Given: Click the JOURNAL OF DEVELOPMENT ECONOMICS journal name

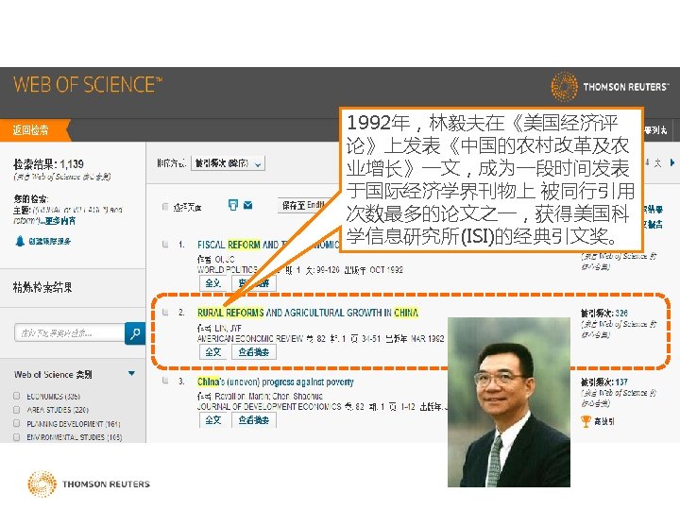Looking at the screenshot, I should 269,407.
